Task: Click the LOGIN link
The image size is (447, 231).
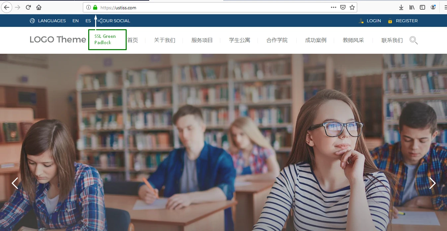Action: (x=373, y=21)
